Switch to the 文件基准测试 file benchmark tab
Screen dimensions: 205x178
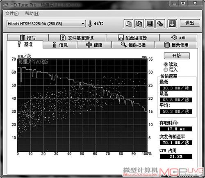pyautogui.click(x=77, y=38)
